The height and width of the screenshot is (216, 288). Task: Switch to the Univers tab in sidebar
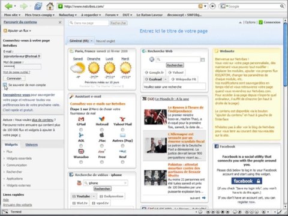(32, 145)
